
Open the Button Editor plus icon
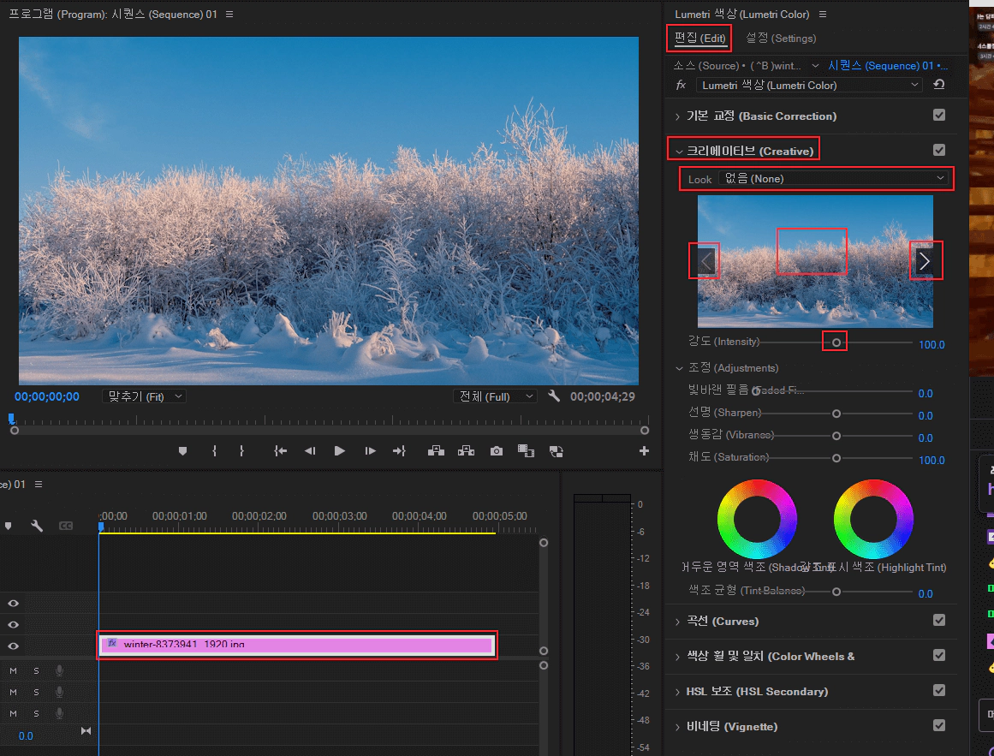click(x=644, y=450)
